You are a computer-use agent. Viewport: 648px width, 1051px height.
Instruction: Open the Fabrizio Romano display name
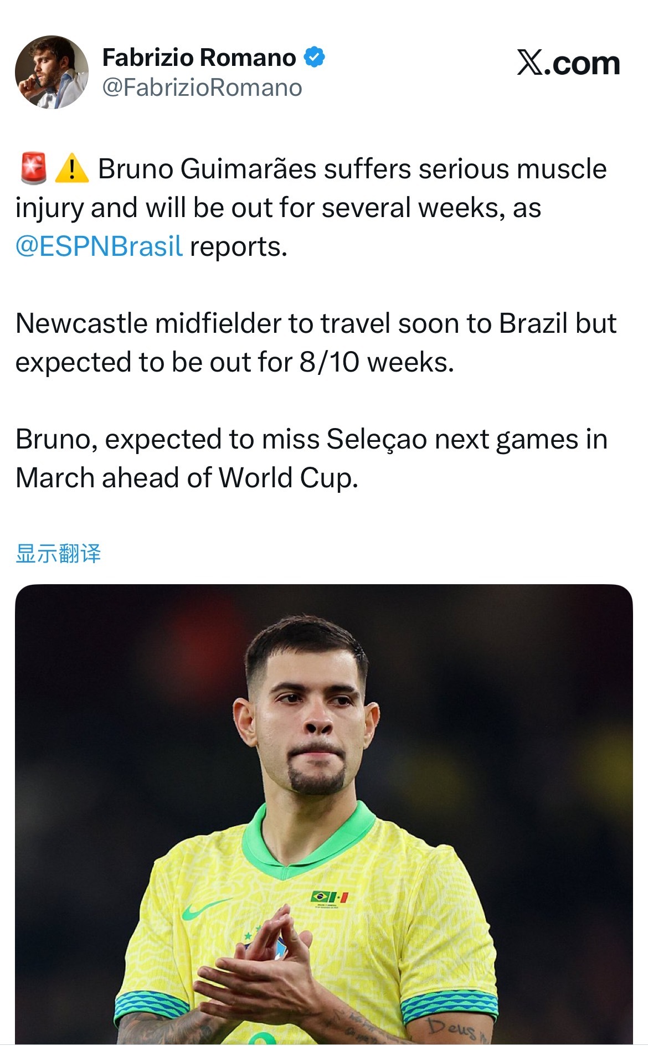point(199,58)
